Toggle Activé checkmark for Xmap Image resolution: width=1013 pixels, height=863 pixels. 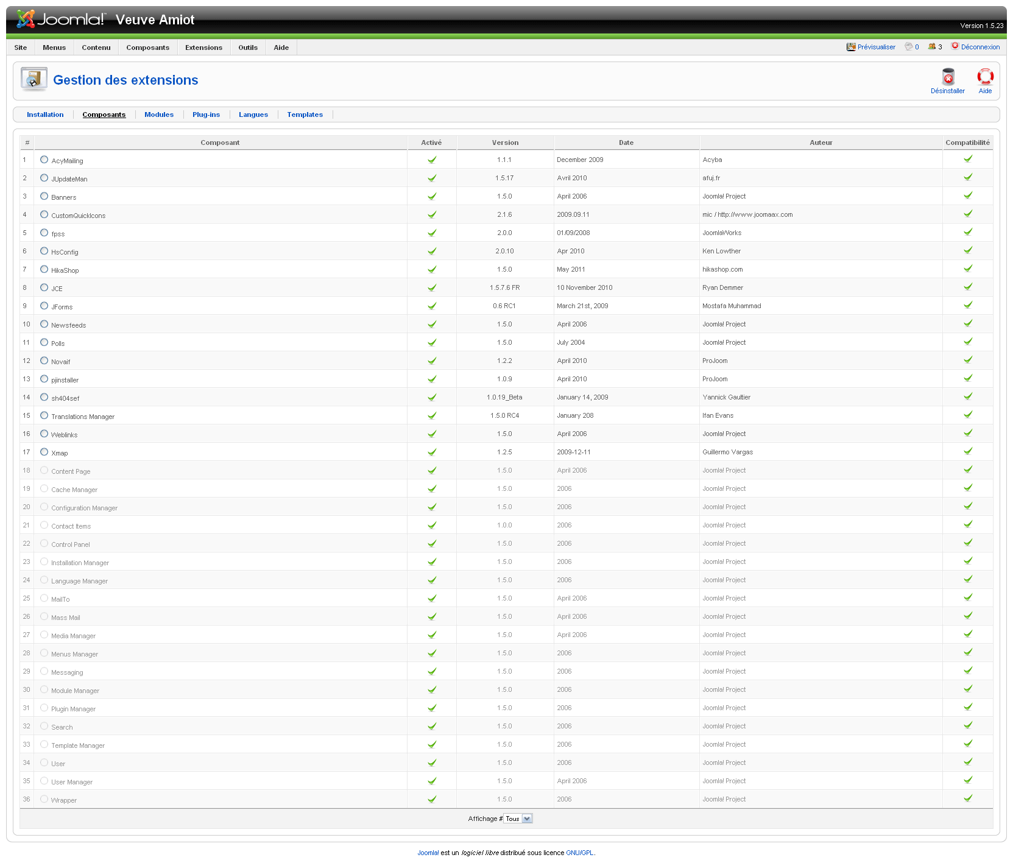click(x=432, y=452)
